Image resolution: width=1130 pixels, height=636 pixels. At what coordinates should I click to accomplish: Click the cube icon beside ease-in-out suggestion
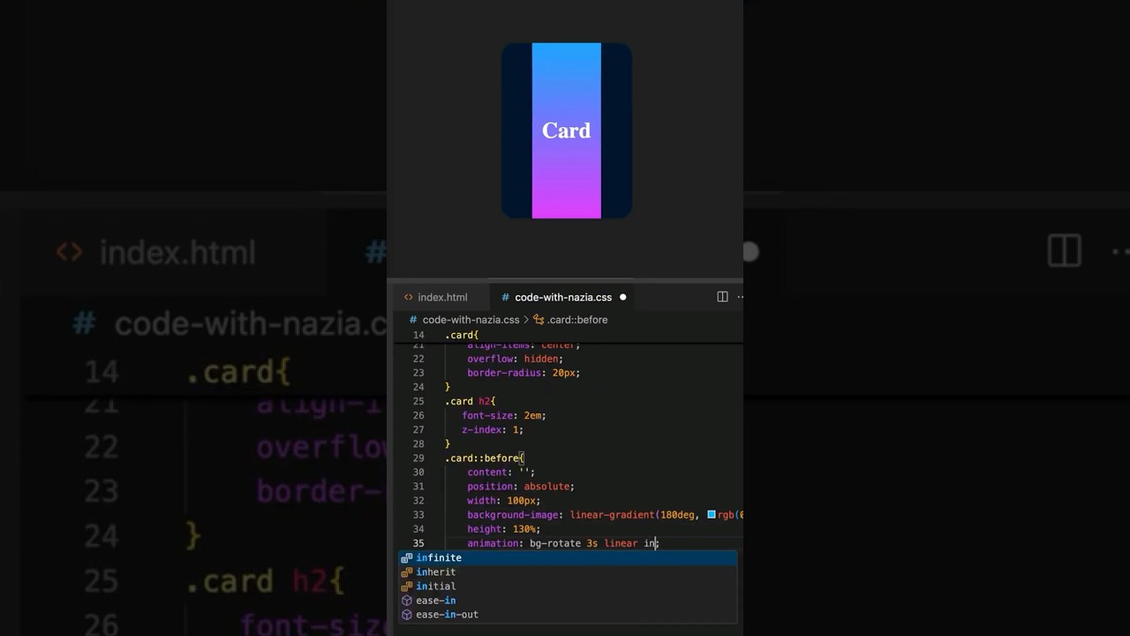click(407, 615)
